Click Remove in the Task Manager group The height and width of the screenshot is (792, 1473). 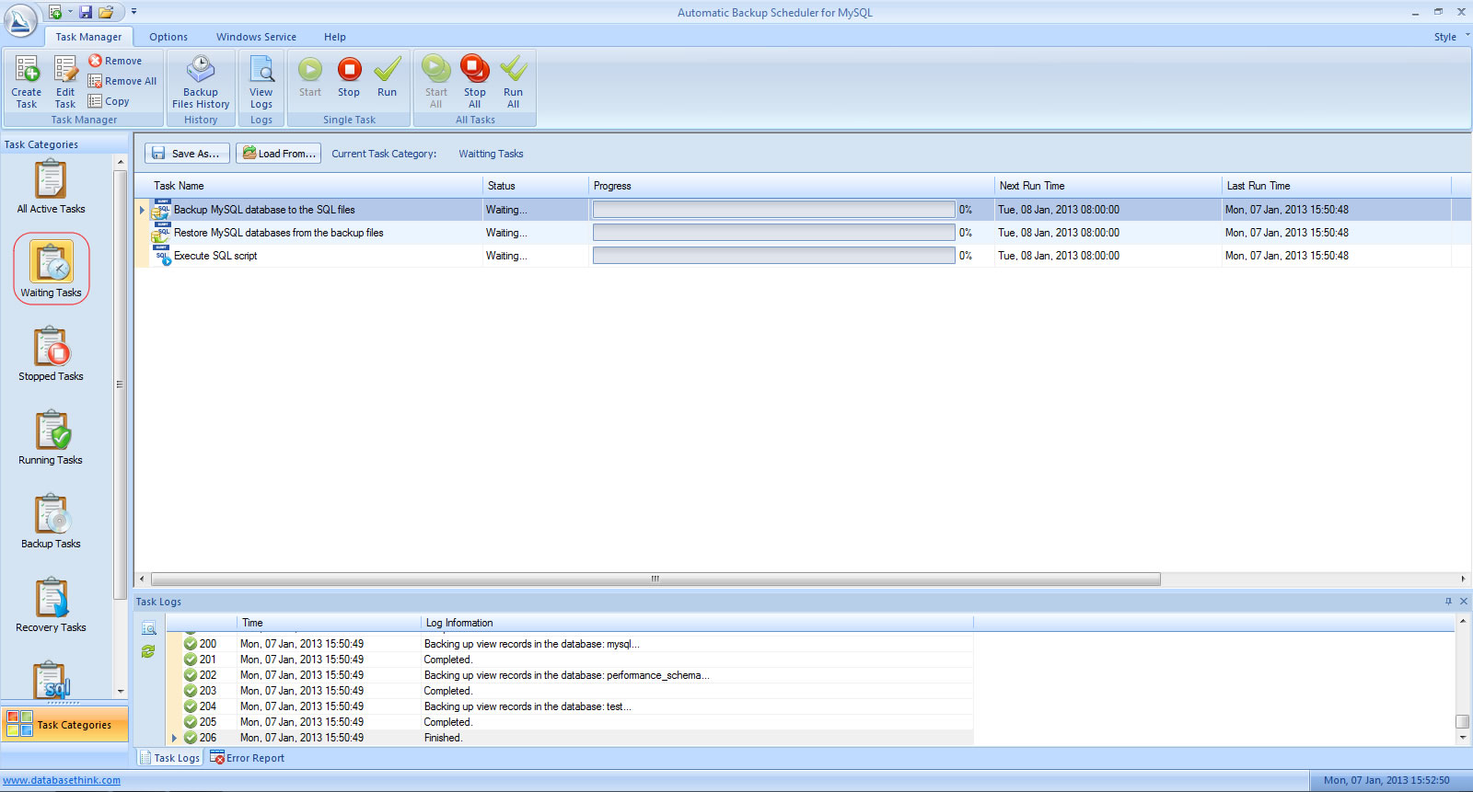tap(115, 61)
